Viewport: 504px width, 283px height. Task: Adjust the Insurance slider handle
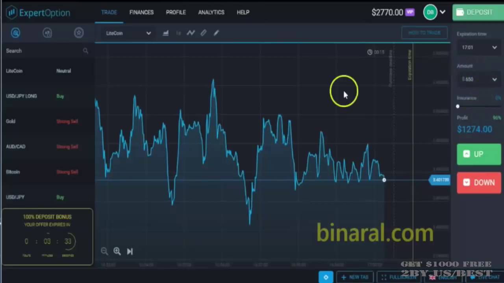pyautogui.click(x=458, y=106)
